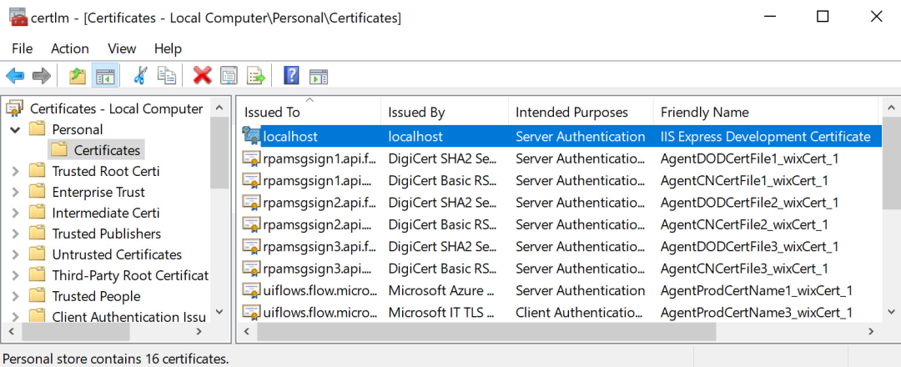Click the localhost certificate icon
Screen dimensions: 901x367
pyautogui.click(x=251, y=137)
